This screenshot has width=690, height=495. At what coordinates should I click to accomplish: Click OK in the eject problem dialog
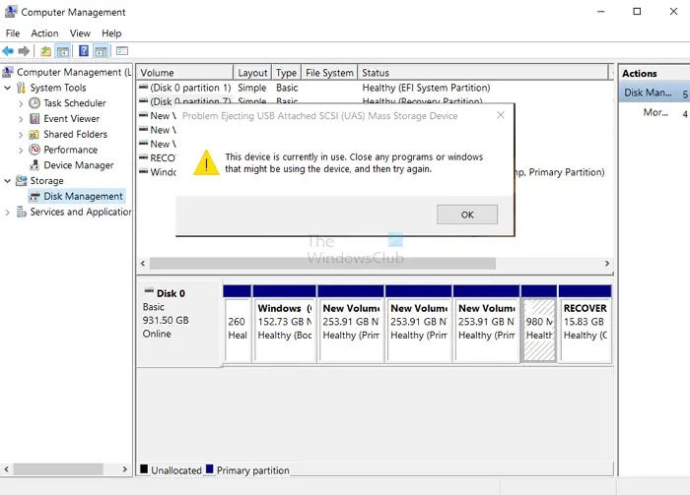tap(467, 215)
